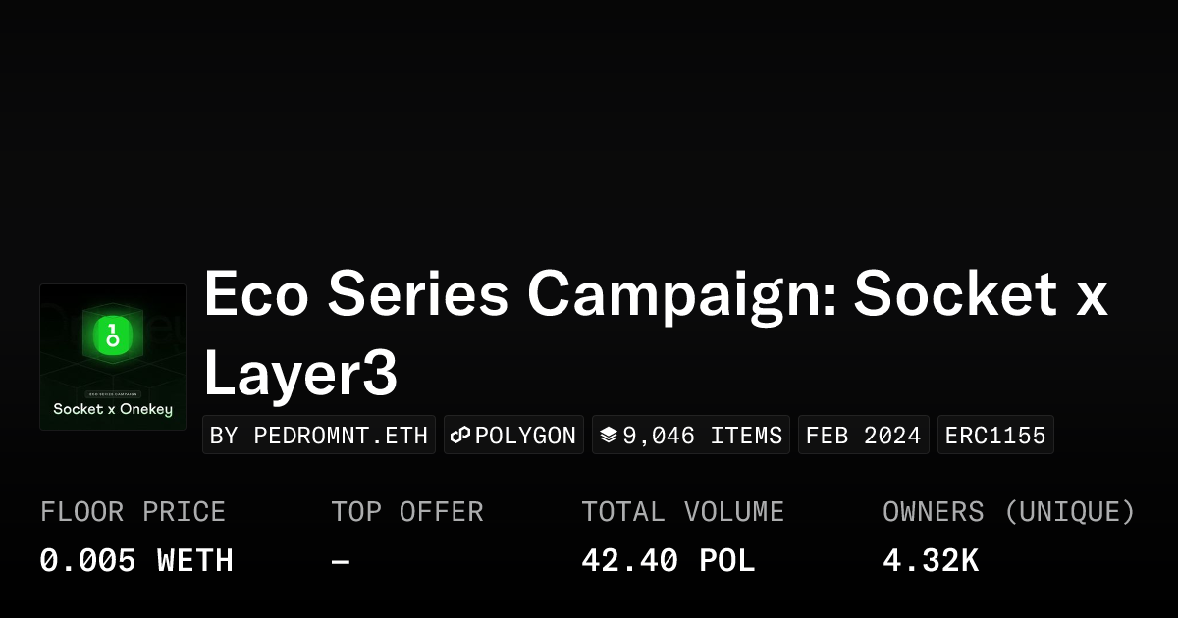Click the collection title 'Eco Series Campaign: Socket x Layer3'
The width and height of the screenshot is (1178, 618).
tap(655, 334)
